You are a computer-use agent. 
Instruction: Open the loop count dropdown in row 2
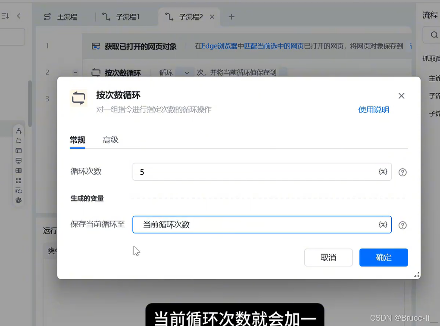[187, 73]
